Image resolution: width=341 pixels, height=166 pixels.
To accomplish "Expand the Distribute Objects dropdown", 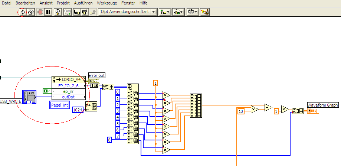I will 178,12.
